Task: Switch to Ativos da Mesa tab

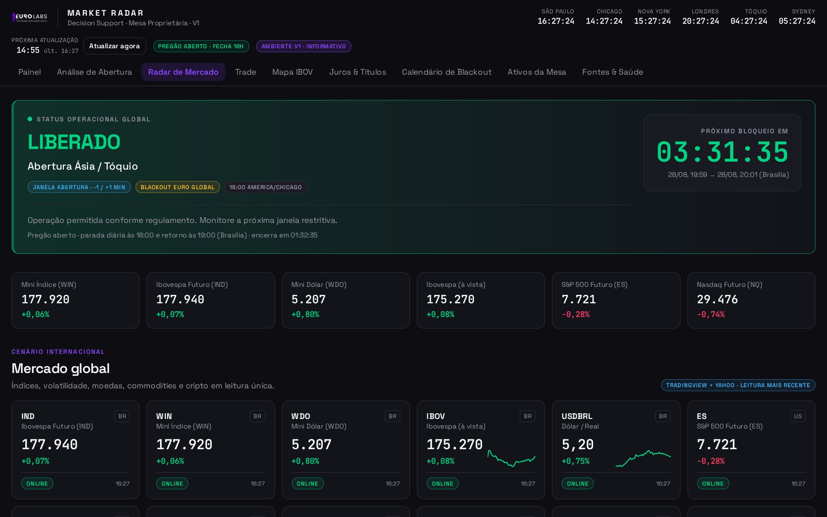Action: click(537, 72)
